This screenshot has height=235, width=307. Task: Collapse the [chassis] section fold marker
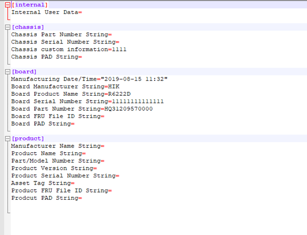[x=7, y=27]
